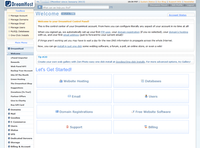Open Manage Domains in Toolbox
Image resolution: width=200 pixels, height=148 pixels.
point(20,20)
